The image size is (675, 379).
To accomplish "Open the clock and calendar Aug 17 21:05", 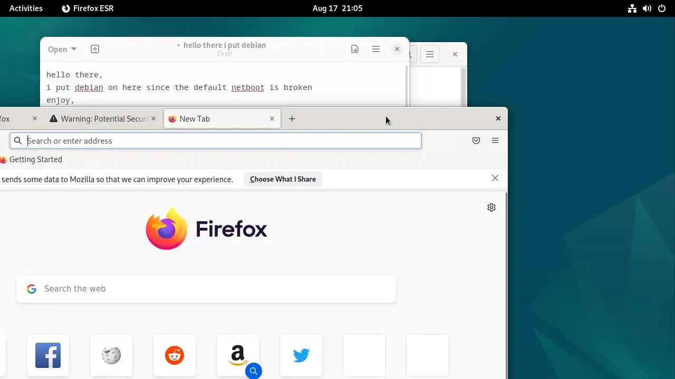I will 337,8.
